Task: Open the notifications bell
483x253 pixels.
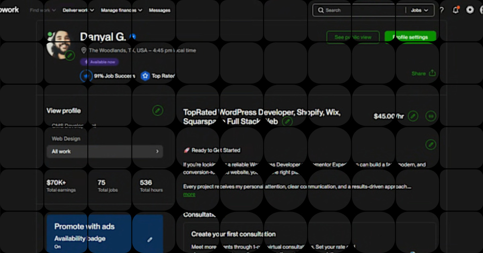Action: [456, 10]
